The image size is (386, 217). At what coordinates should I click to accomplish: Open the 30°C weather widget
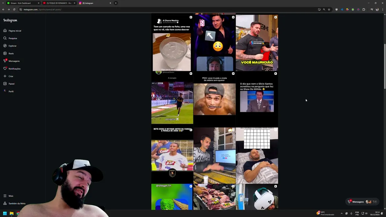(x=325, y=213)
